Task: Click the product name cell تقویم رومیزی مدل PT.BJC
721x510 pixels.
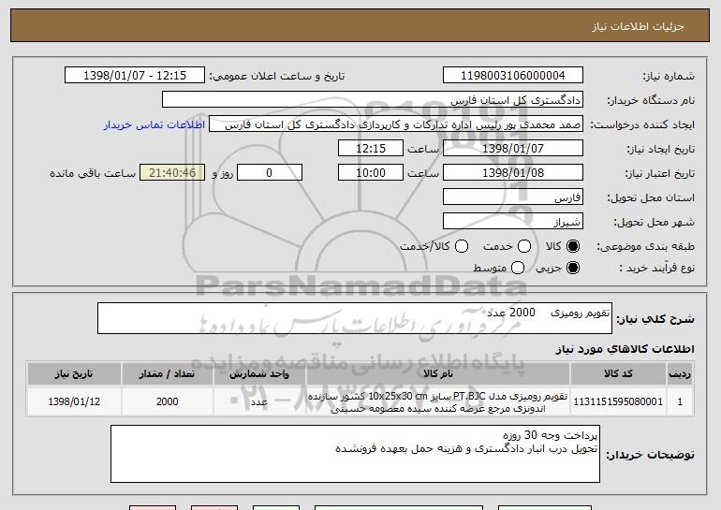Action: point(438,402)
